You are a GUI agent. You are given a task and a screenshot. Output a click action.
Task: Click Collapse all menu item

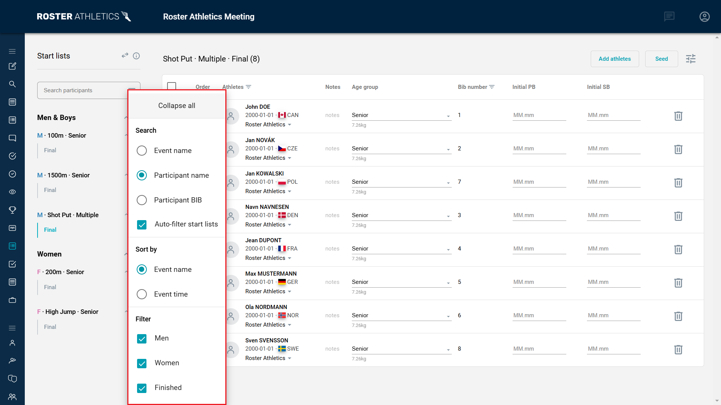(176, 106)
